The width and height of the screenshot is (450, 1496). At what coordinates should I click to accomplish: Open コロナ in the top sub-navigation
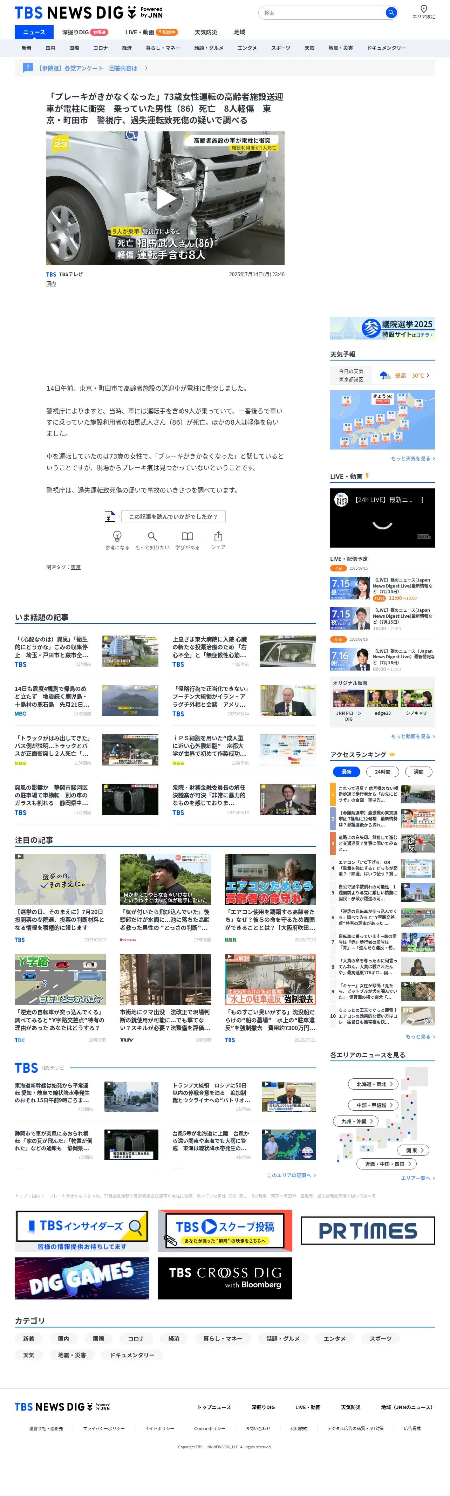pos(101,48)
